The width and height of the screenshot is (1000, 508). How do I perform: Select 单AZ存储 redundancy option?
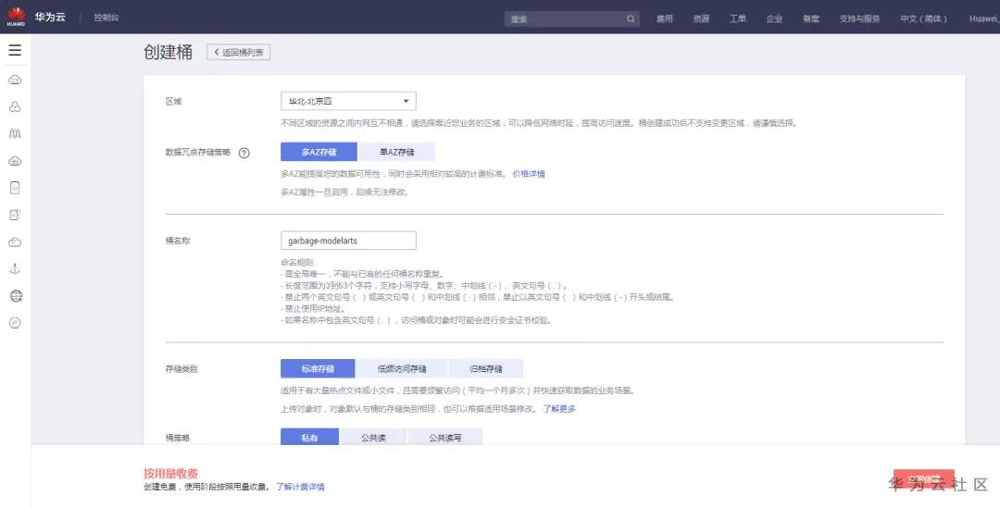click(396, 152)
